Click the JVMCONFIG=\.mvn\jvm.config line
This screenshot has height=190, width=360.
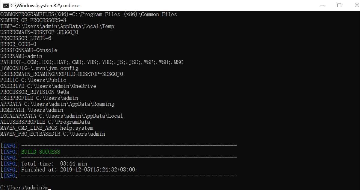pos(39,68)
